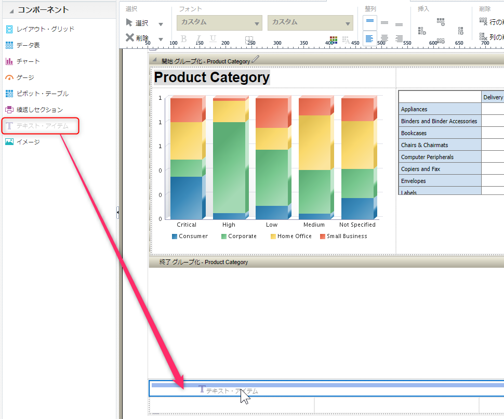The width and height of the screenshot is (504, 419).
Task: Select the 繰返しセクション repeating section component
Action: coord(34,110)
